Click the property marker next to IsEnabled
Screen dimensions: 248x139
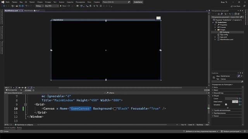pos(239,105)
